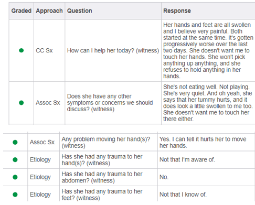Click the 'CC Sx' approach cell
The height and width of the screenshot is (205, 255).
coord(44,50)
